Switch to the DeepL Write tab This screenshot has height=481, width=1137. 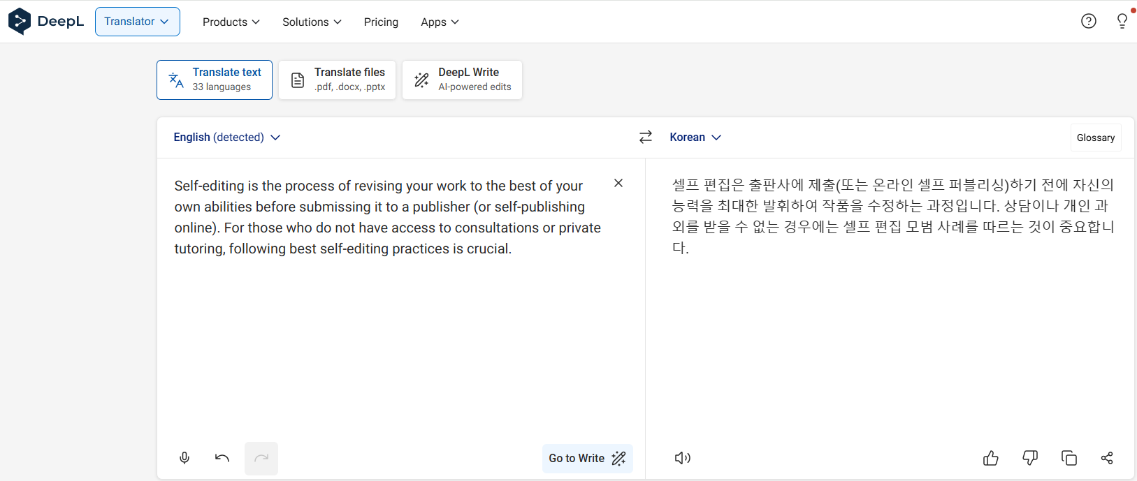click(x=462, y=80)
